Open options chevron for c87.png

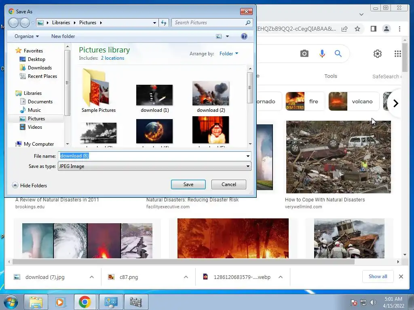[x=186, y=277]
